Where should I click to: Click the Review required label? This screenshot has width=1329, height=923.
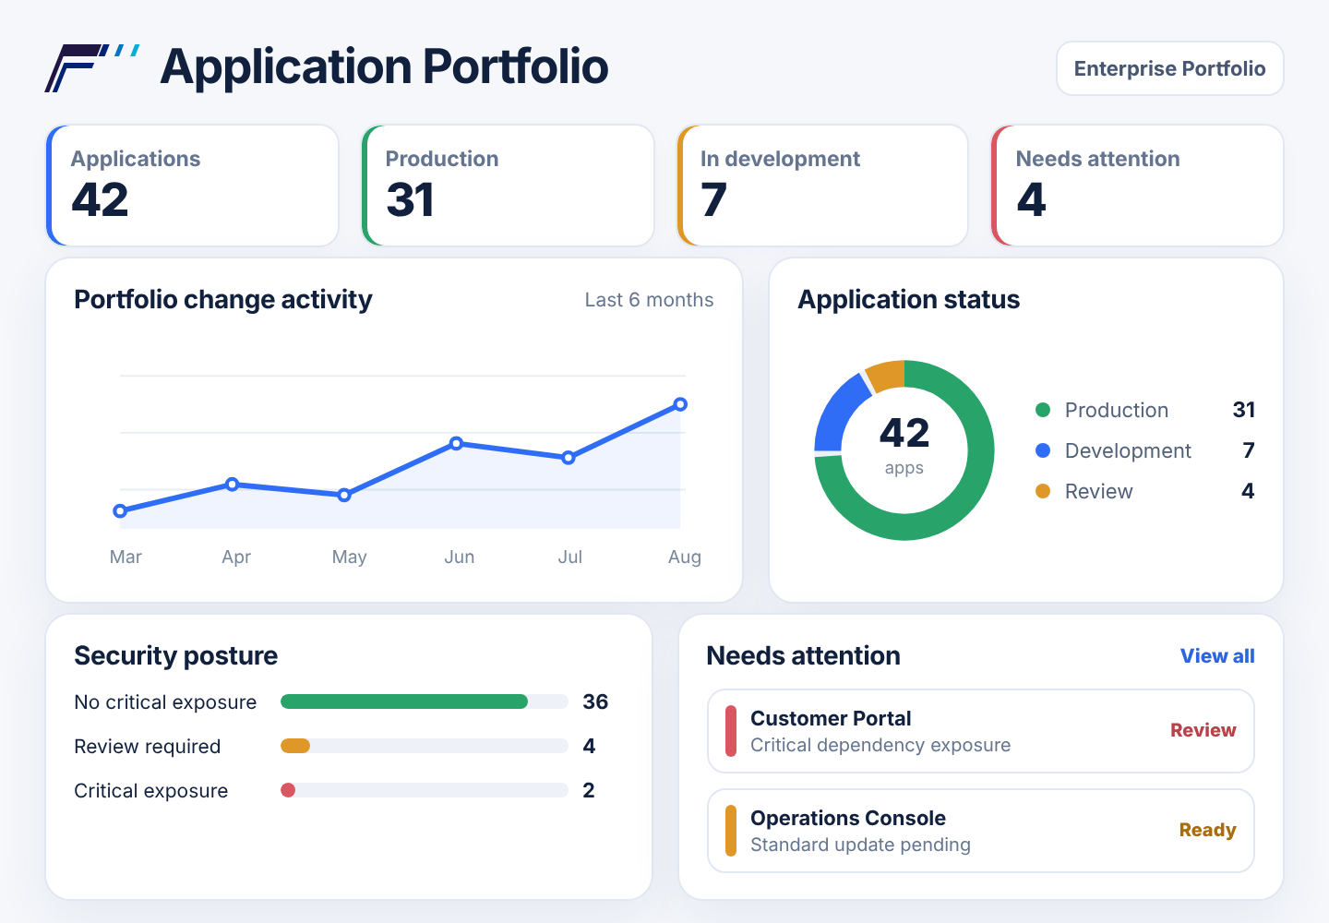148,747
